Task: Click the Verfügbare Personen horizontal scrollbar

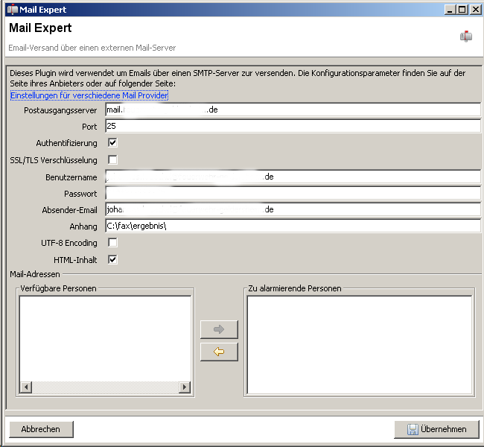Action: (104, 387)
